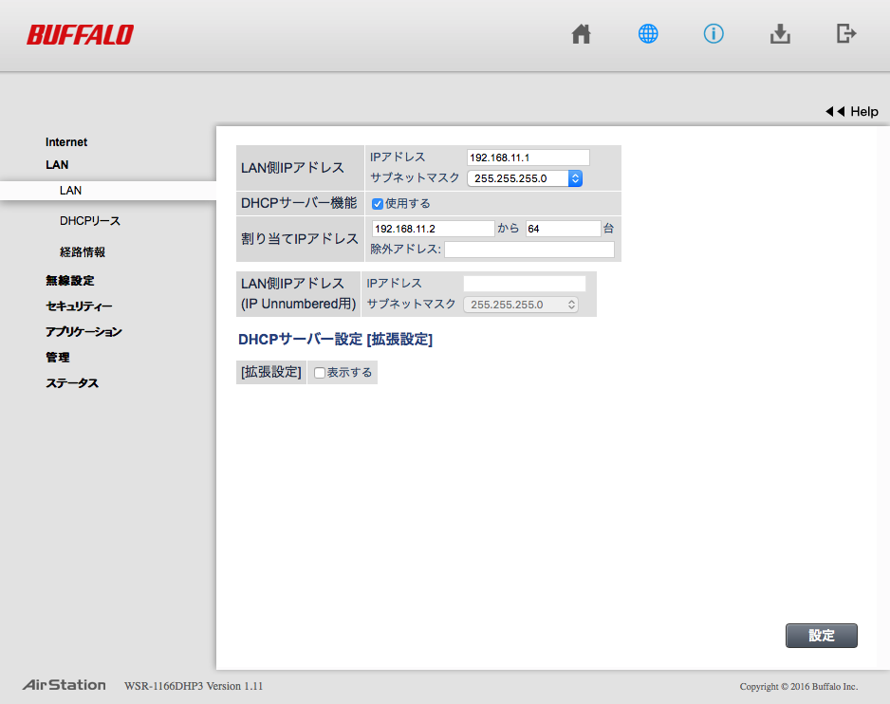Open DHCPリース page

[90, 221]
